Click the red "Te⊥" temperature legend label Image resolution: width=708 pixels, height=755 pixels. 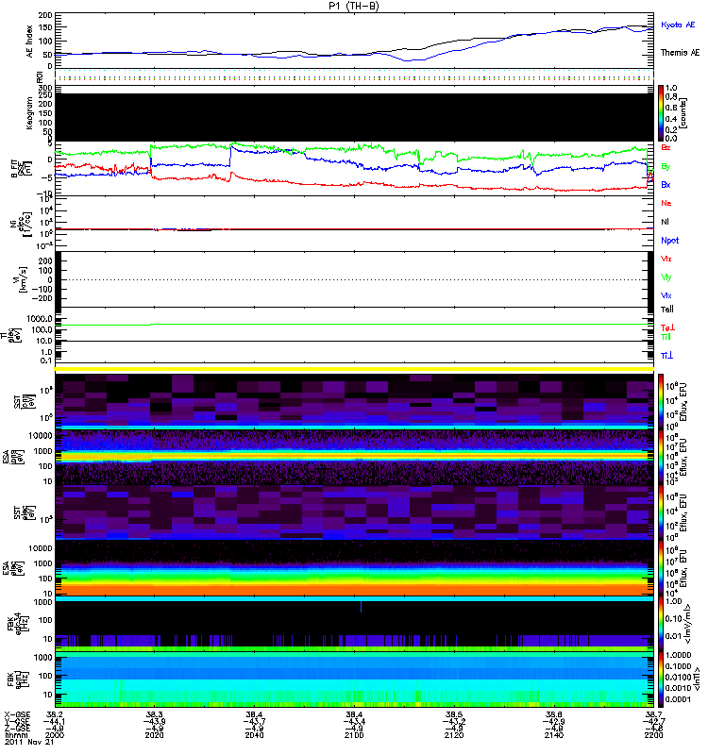667,327
